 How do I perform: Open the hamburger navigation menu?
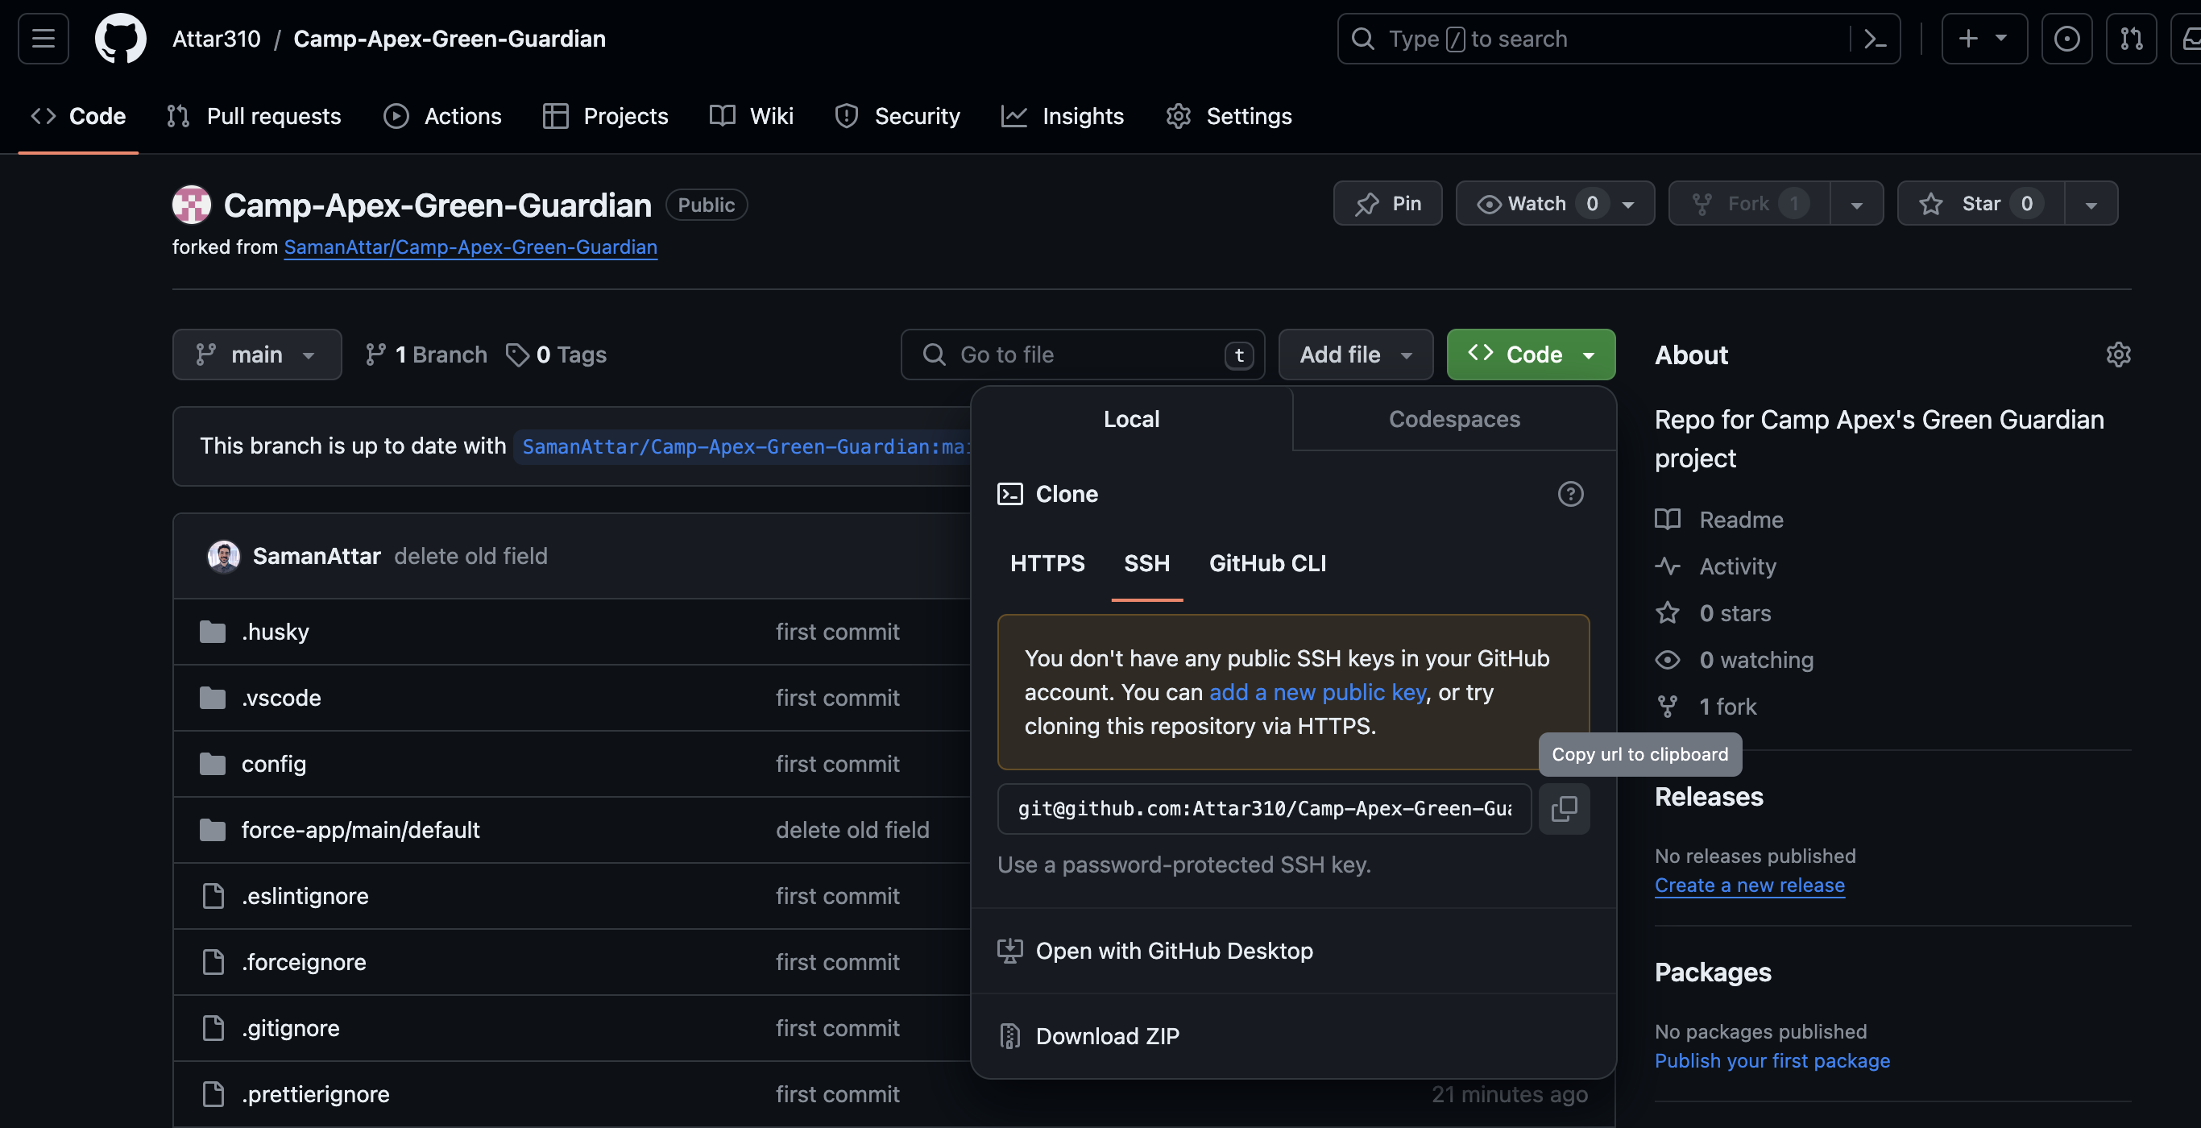click(43, 39)
